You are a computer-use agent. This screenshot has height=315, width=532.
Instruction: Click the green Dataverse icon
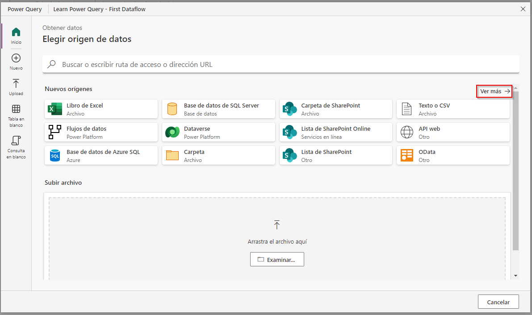pos(172,132)
